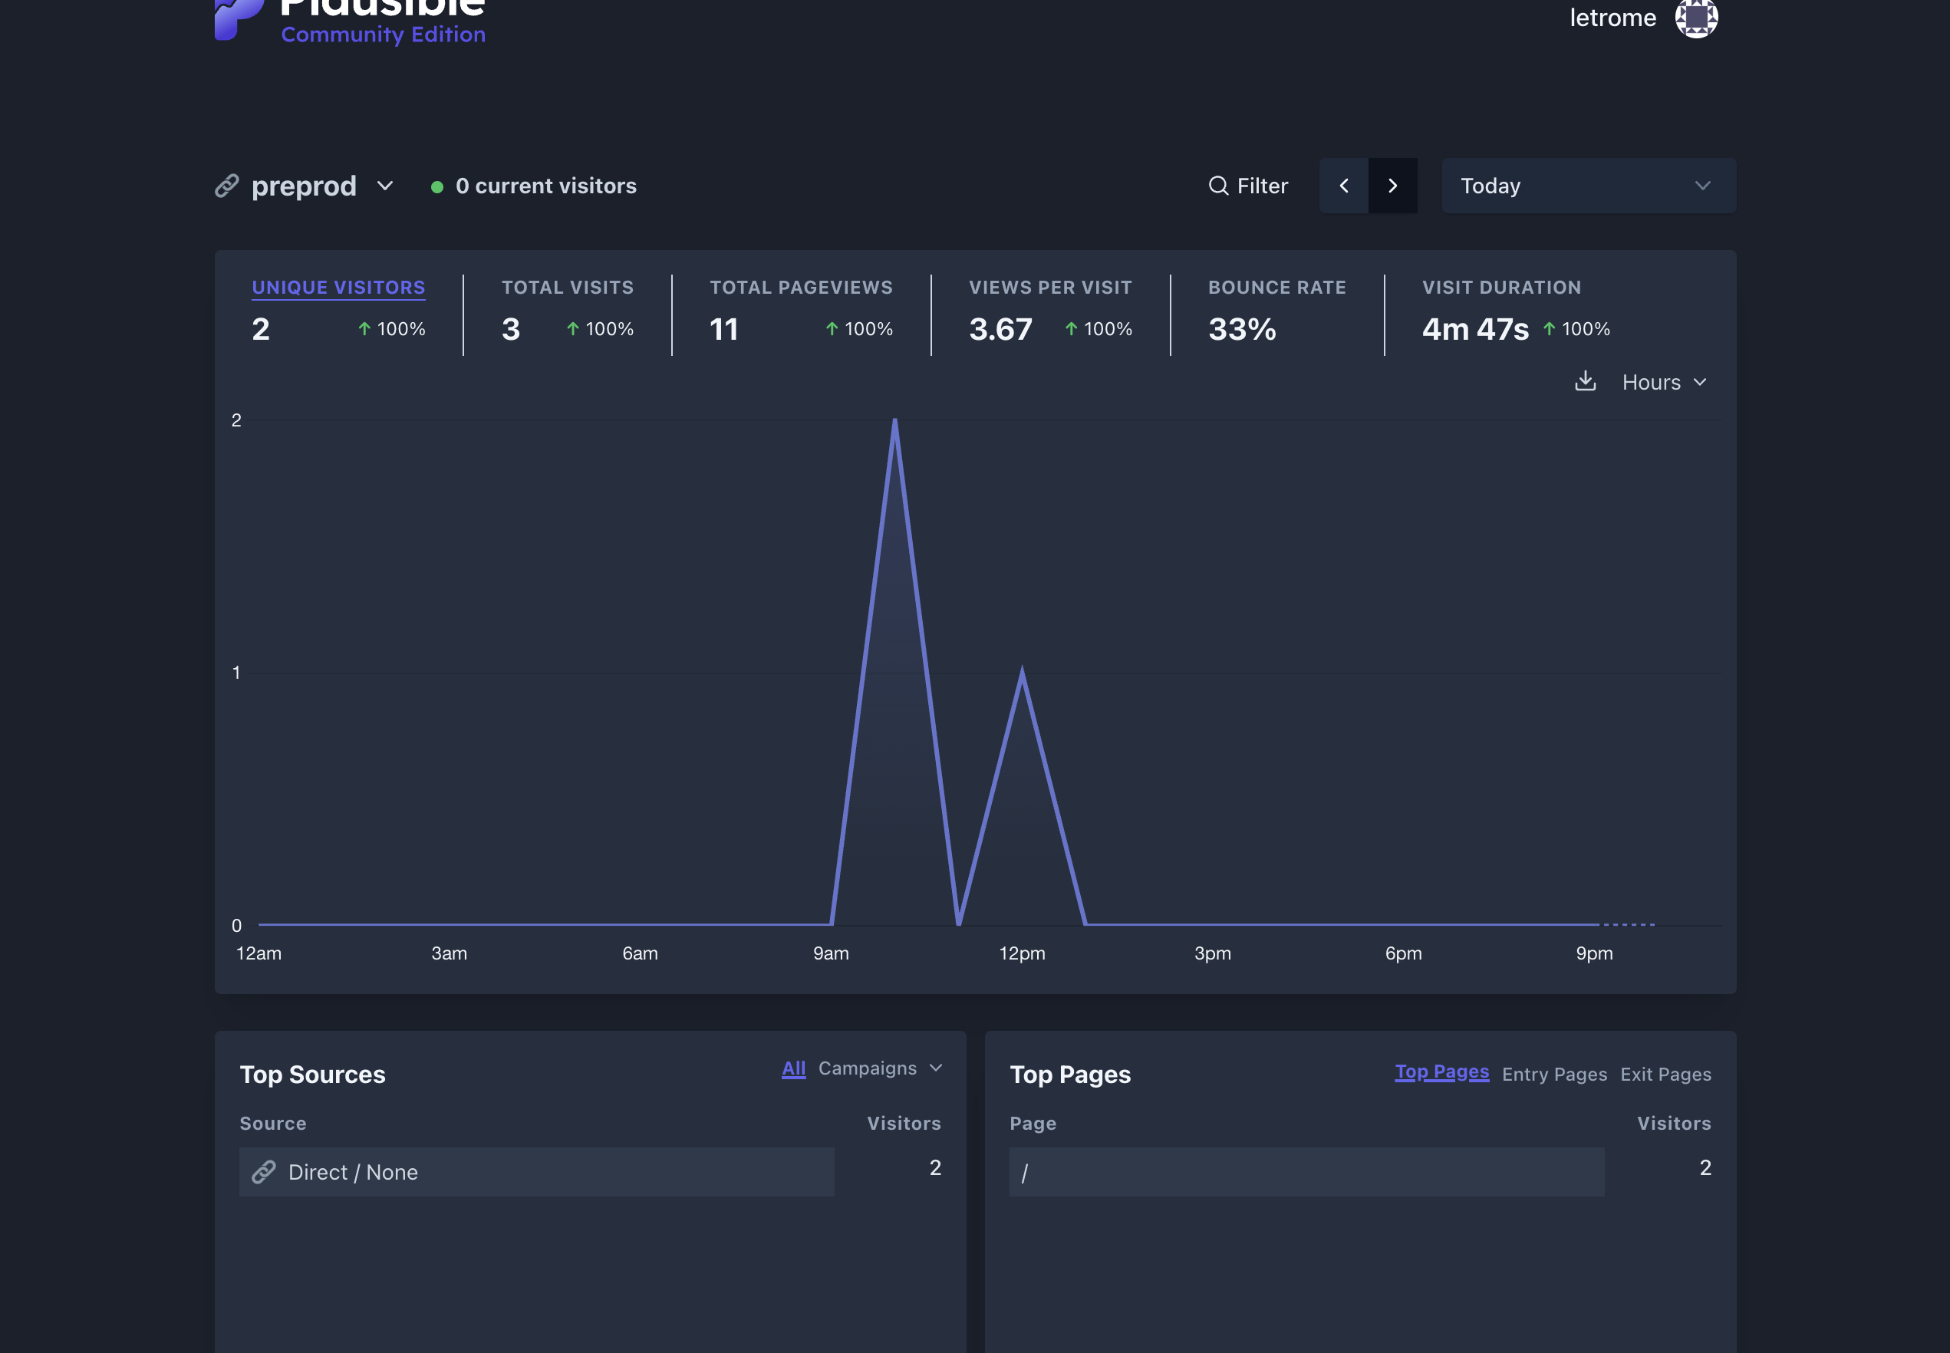Go to the next period with the right arrow

1393,186
